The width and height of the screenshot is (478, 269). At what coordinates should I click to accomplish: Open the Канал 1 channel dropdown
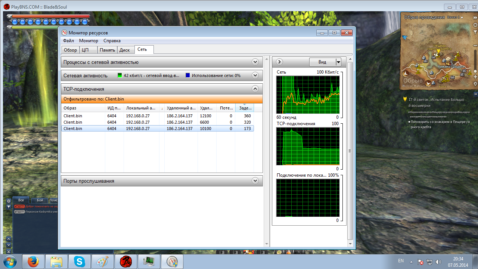(455, 17)
